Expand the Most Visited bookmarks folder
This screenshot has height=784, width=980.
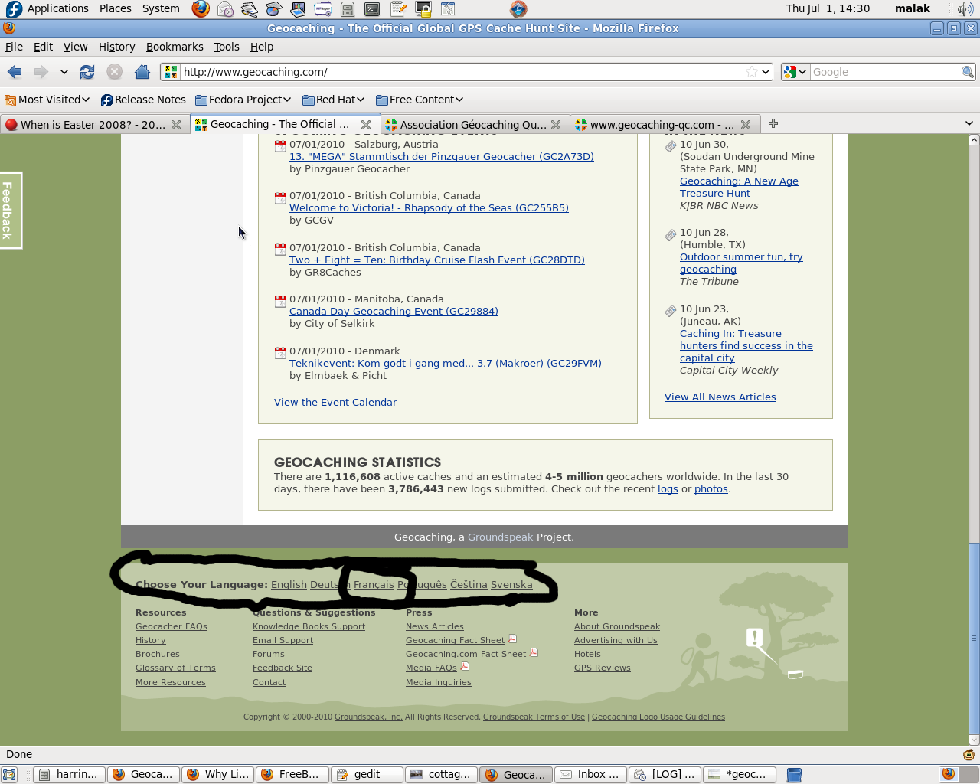coord(47,100)
